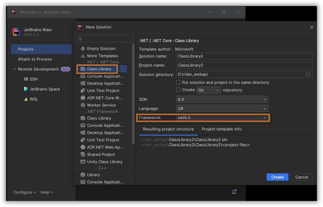The width and height of the screenshot is (323, 207).
Task: Collapse the Remote Development section
Action: pos(14,69)
